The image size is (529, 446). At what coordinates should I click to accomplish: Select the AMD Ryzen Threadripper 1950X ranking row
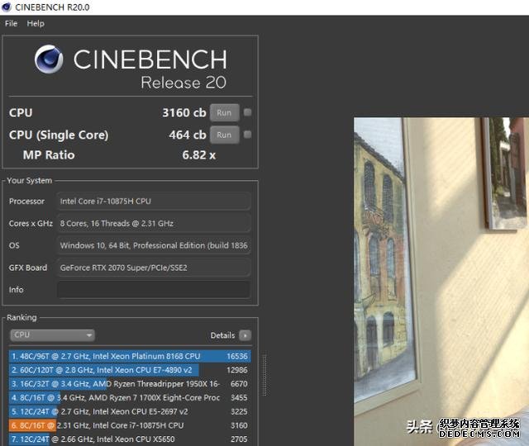[130, 384]
